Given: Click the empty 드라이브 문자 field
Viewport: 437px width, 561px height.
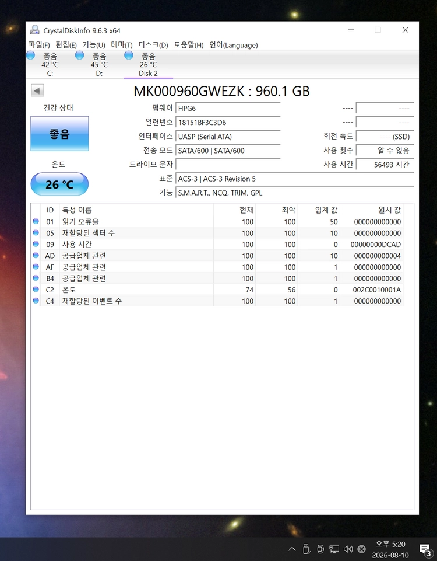Looking at the screenshot, I should click(228, 165).
